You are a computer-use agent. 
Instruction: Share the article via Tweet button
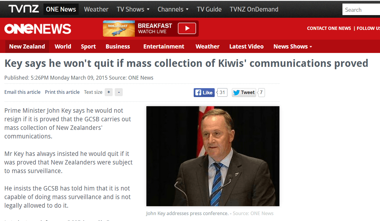(x=244, y=93)
